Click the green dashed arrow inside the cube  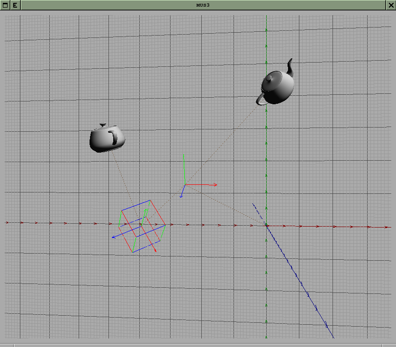click(x=144, y=216)
